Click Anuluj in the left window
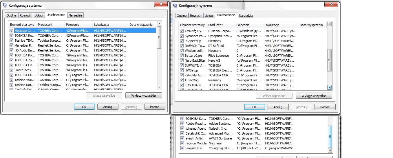 pyautogui.click(x=107, y=107)
